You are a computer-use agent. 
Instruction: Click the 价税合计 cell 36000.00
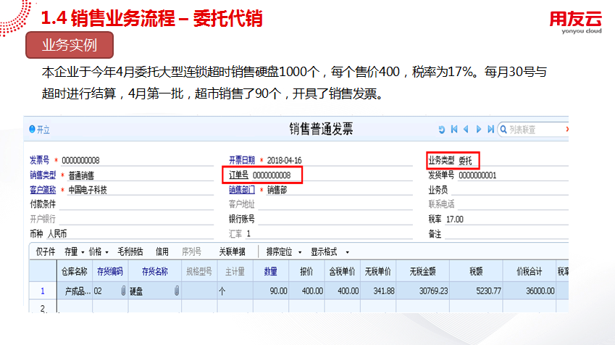pyautogui.click(x=529, y=291)
